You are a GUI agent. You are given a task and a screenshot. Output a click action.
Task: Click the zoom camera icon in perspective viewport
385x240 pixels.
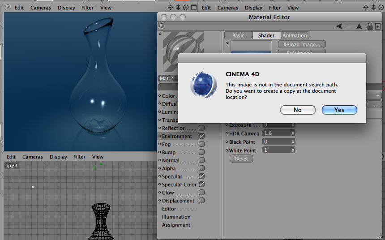[x=178, y=7]
